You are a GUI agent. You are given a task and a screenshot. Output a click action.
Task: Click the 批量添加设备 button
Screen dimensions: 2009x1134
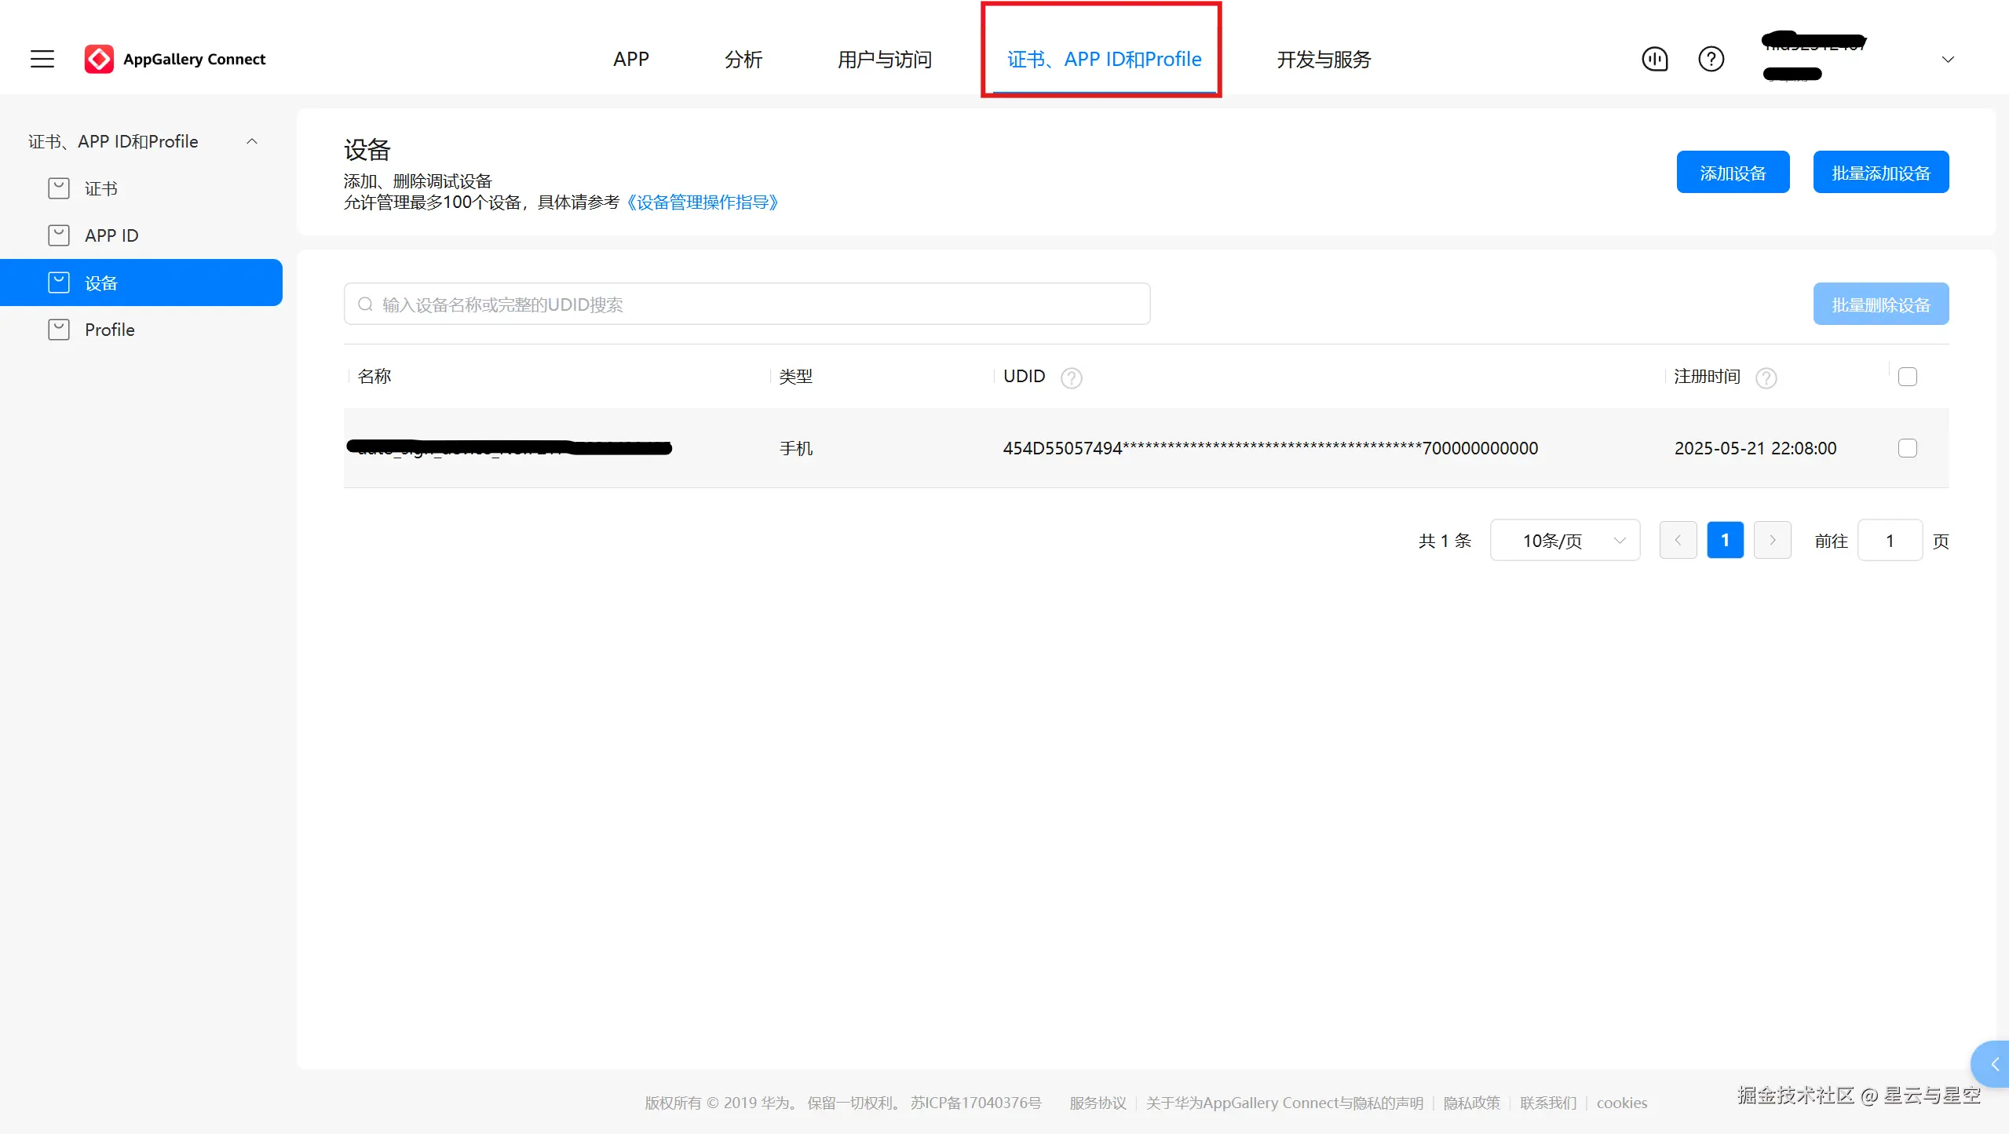click(x=1880, y=173)
